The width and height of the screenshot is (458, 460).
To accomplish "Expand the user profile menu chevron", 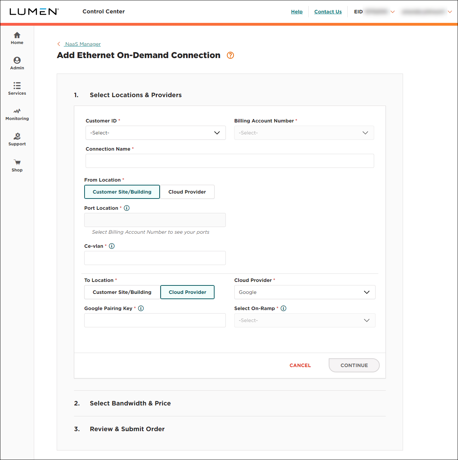I will coord(450,12).
